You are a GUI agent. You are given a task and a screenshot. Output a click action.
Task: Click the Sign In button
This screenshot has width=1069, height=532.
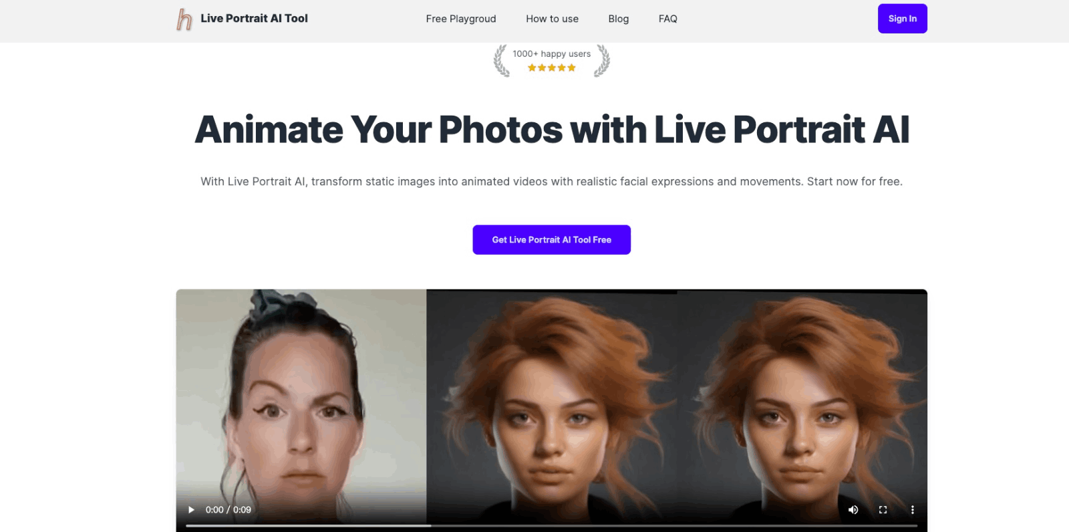(903, 19)
